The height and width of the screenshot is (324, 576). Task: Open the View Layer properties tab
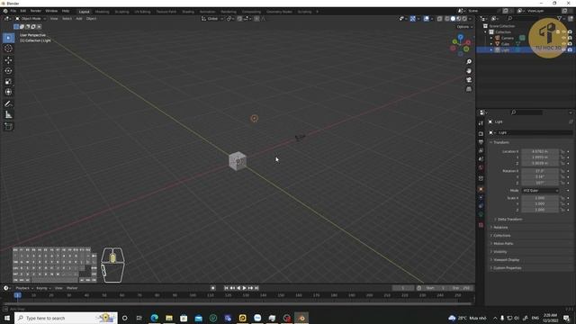click(x=481, y=150)
